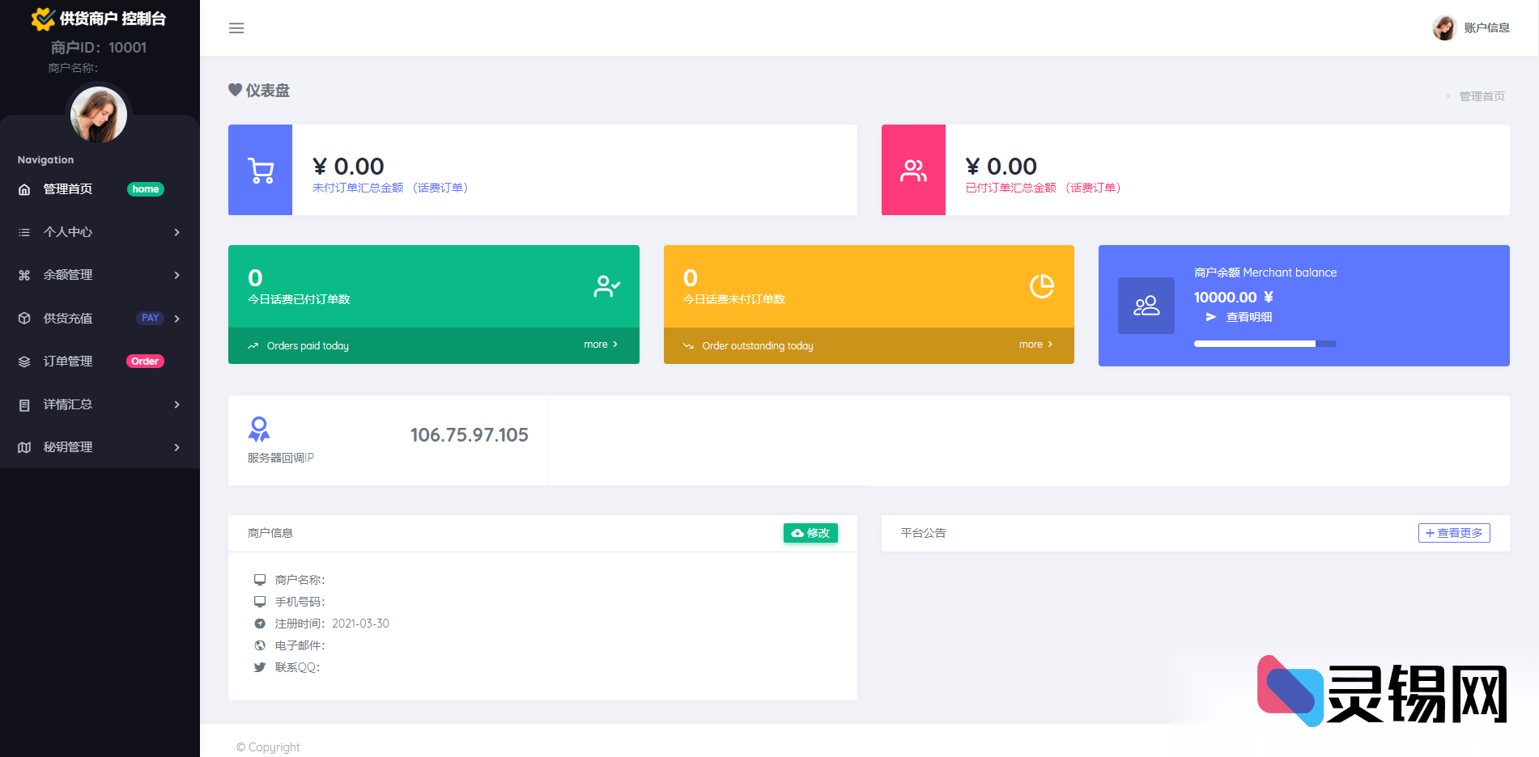Click the shopping cart icon tile
The height and width of the screenshot is (757, 1539).
(260, 170)
